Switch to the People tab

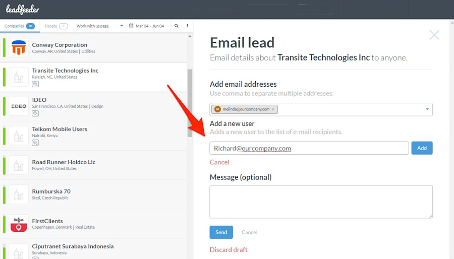tap(56, 26)
